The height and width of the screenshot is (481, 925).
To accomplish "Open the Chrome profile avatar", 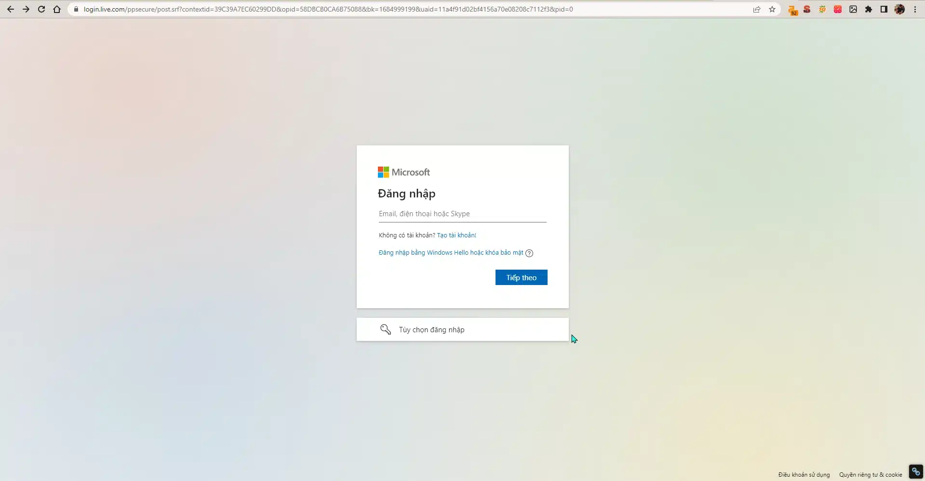I will pos(899,9).
